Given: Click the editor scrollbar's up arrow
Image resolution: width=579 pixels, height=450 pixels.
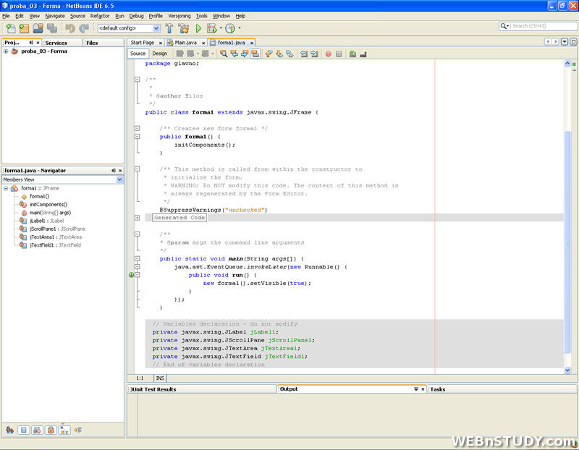Looking at the screenshot, I should (567, 64).
